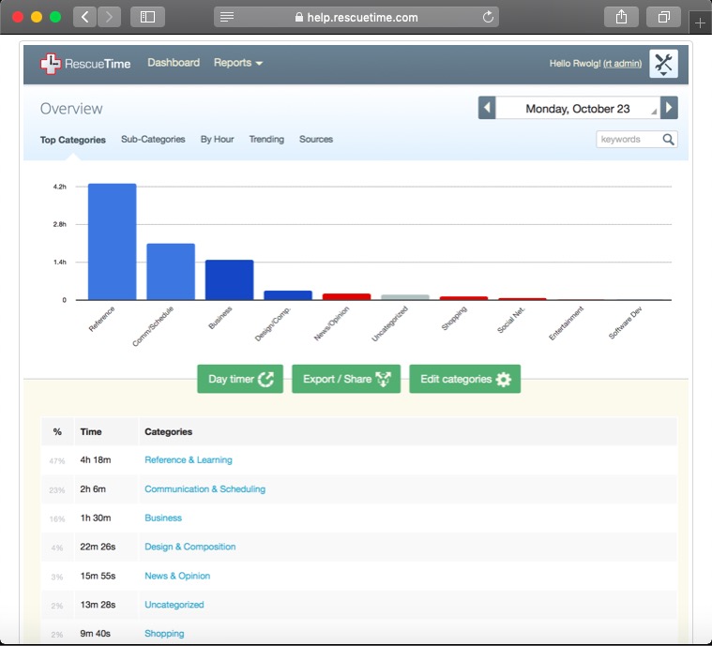This screenshot has height=646, width=712.
Task: Click the 22m 26s time cell
Action: [x=98, y=547]
